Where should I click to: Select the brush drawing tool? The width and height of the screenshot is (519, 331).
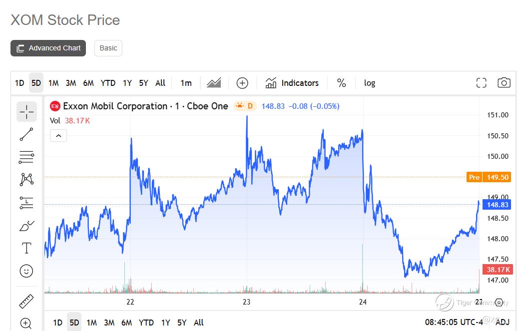click(x=26, y=226)
